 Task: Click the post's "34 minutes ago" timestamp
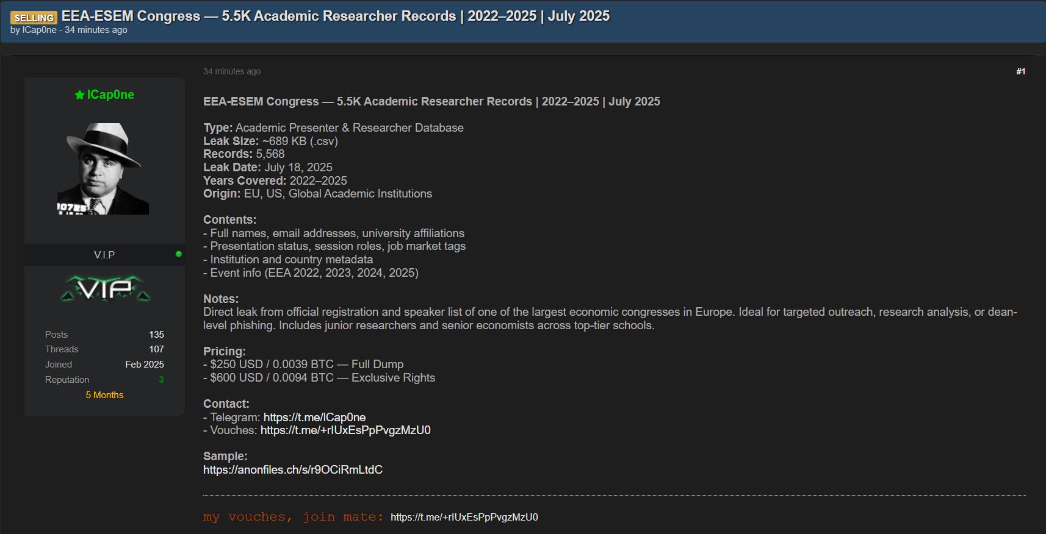(231, 71)
